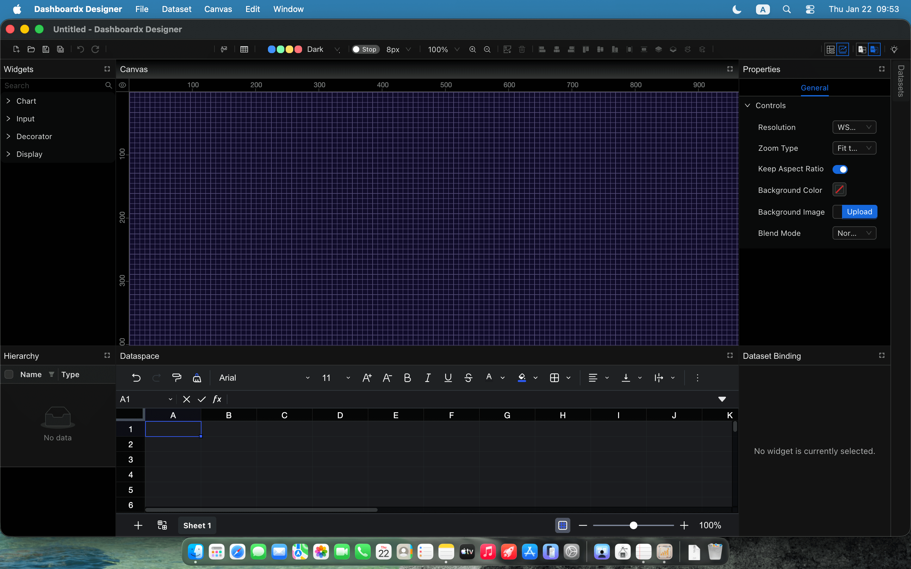
Task: Open the Dark theme dropdown
Action: coord(323,49)
